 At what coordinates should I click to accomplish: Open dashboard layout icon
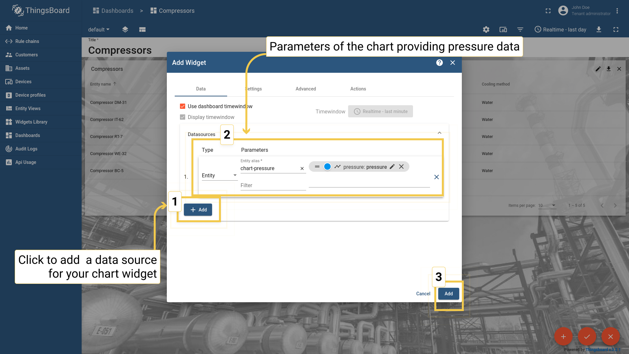[142, 29]
